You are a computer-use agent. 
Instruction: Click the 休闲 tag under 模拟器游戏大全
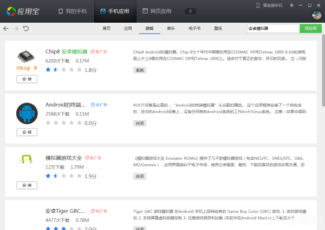140,177
